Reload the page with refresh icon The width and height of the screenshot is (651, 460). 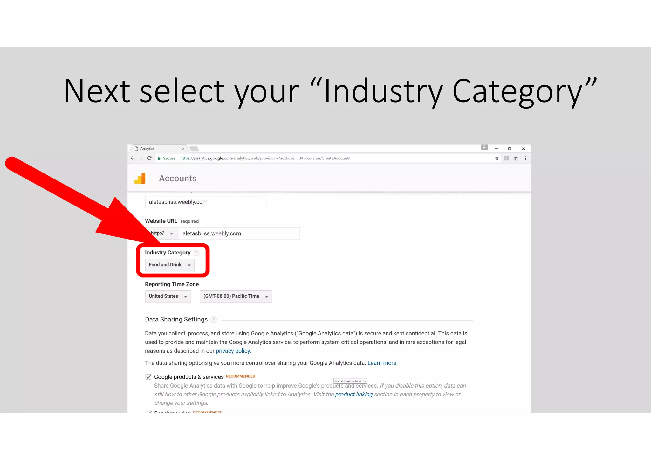tap(149, 158)
